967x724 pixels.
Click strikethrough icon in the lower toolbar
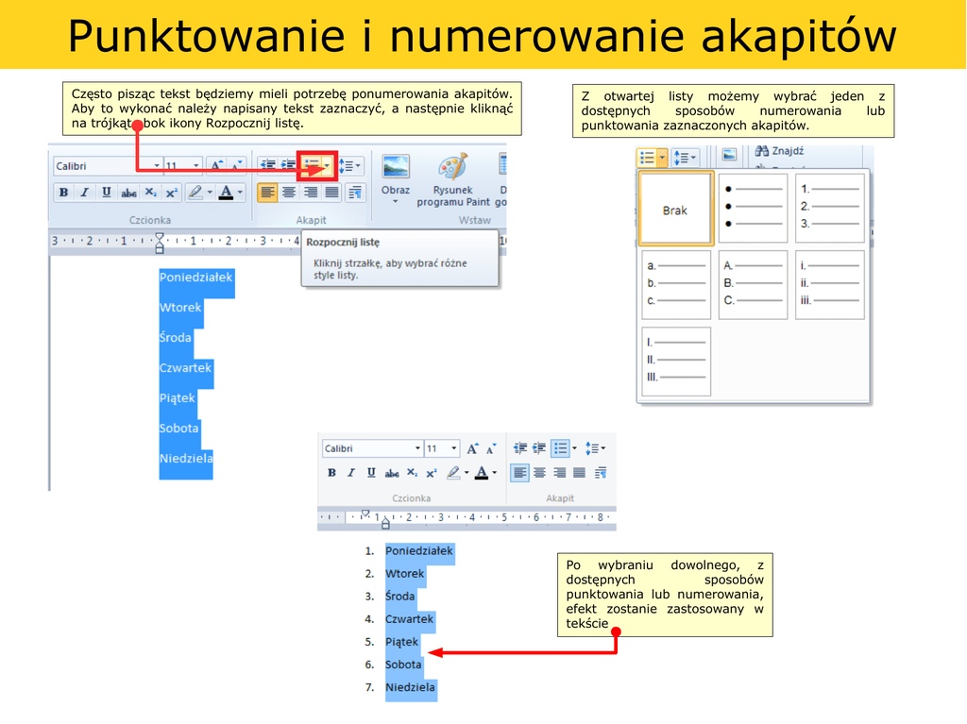[392, 473]
